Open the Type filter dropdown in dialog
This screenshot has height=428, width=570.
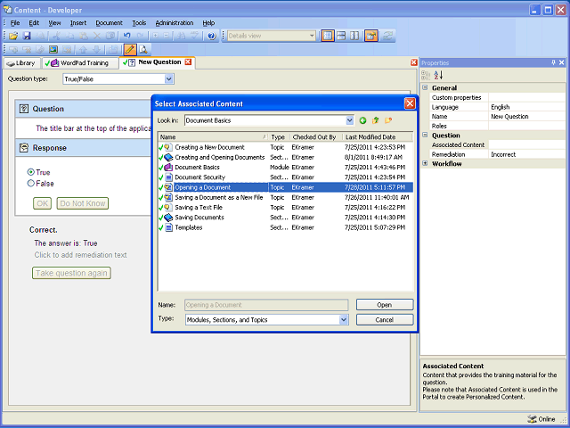(343, 319)
